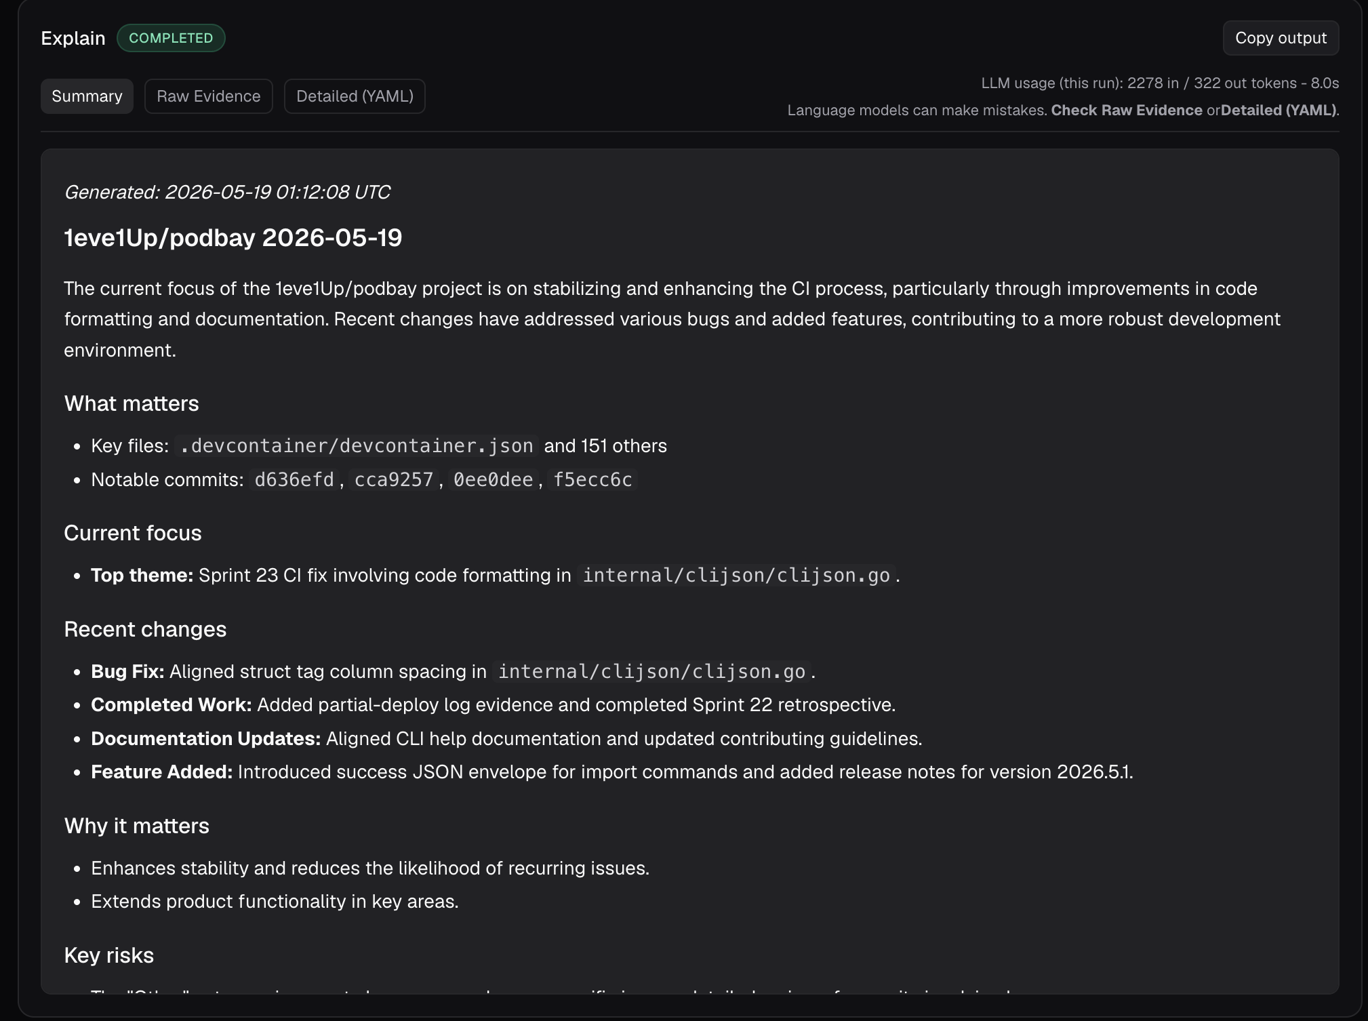The image size is (1368, 1021).
Task: Open the Detailed (YAML) tab
Action: (x=355, y=96)
